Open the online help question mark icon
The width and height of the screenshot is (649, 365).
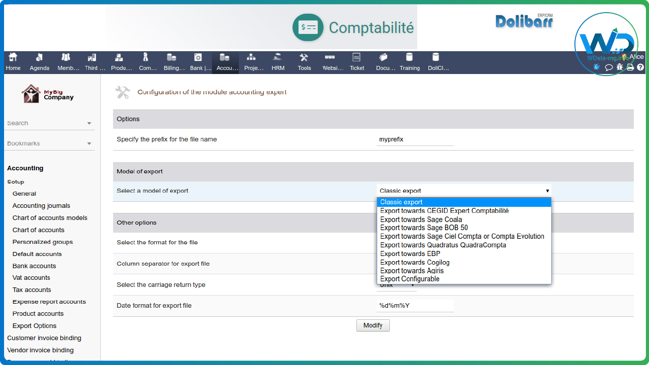tap(640, 67)
